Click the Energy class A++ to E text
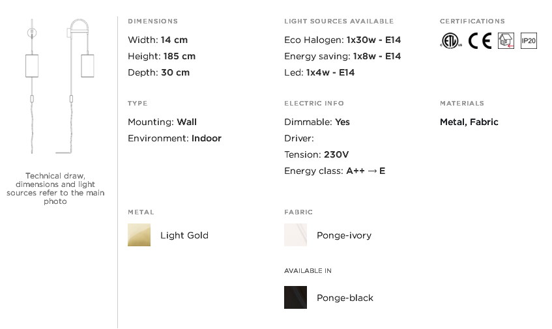 (x=334, y=171)
